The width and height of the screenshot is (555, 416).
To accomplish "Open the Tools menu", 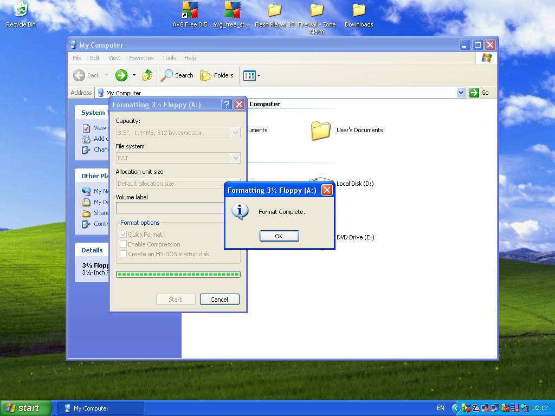I will pyautogui.click(x=169, y=58).
